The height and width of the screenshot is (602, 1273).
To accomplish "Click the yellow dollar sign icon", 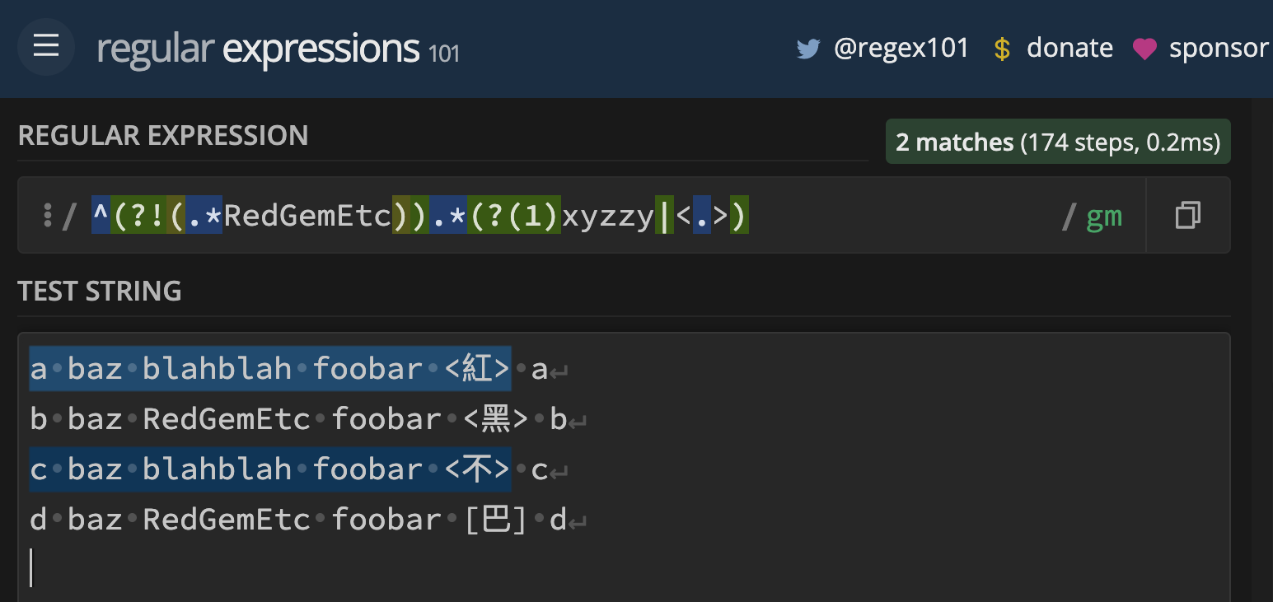I will pyautogui.click(x=1002, y=49).
